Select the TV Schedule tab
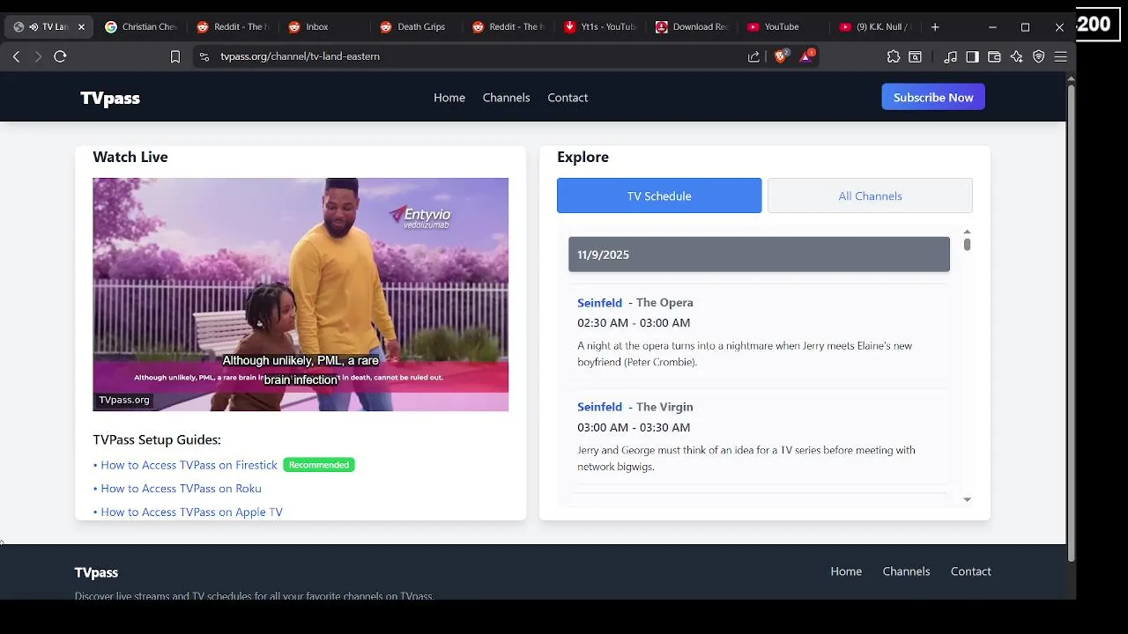This screenshot has height=634, width=1128. [x=659, y=195]
